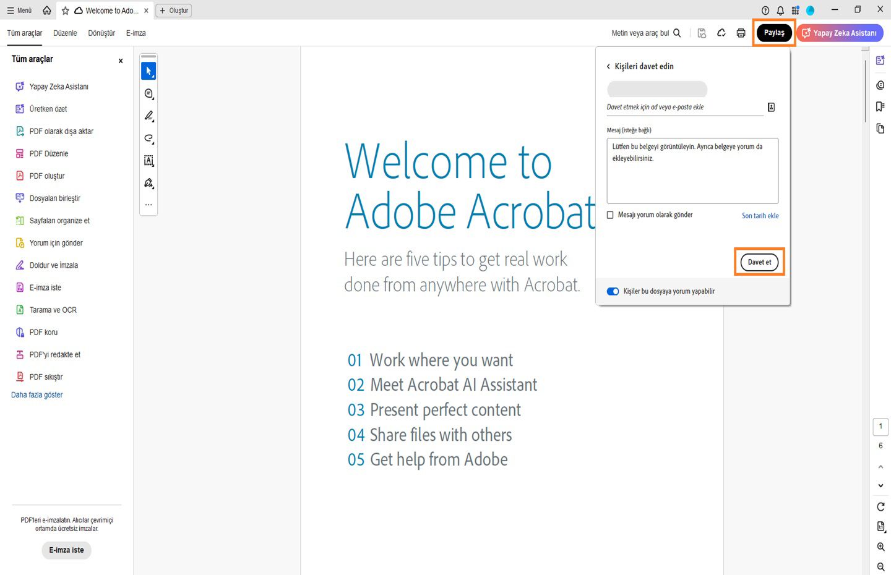Image resolution: width=891 pixels, height=575 pixels.
Task: Open Tarama ve OCR tool
Action: pyautogui.click(x=46, y=310)
